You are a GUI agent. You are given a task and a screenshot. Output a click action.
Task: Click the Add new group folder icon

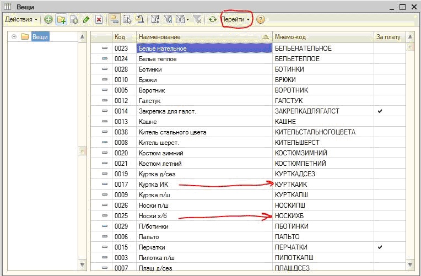[x=61, y=19]
